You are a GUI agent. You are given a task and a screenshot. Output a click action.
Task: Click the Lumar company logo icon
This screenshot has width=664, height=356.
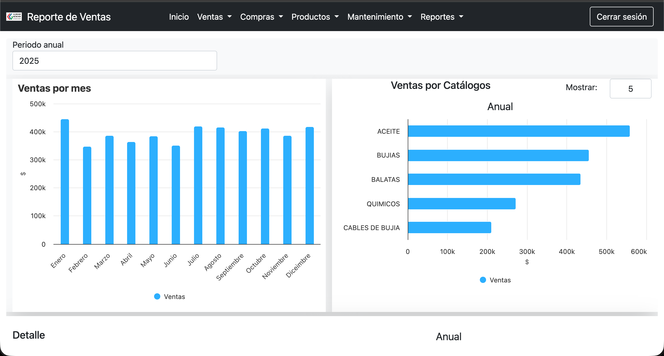point(14,16)
